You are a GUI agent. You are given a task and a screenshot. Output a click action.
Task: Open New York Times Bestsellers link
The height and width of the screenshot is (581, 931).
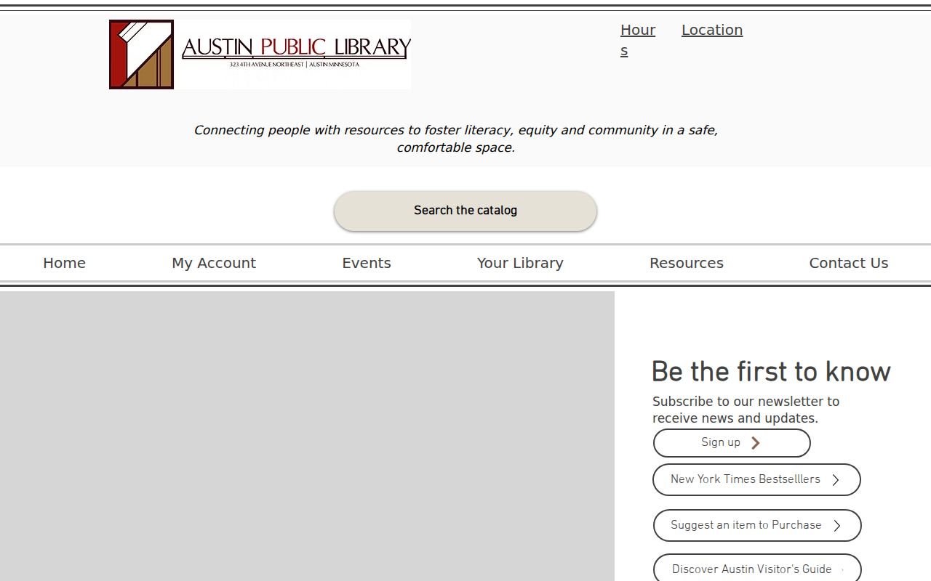(756, 480)
